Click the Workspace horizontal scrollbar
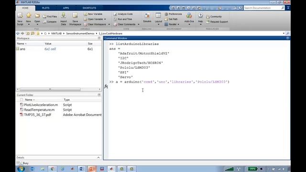 click(x=50, y=89)
